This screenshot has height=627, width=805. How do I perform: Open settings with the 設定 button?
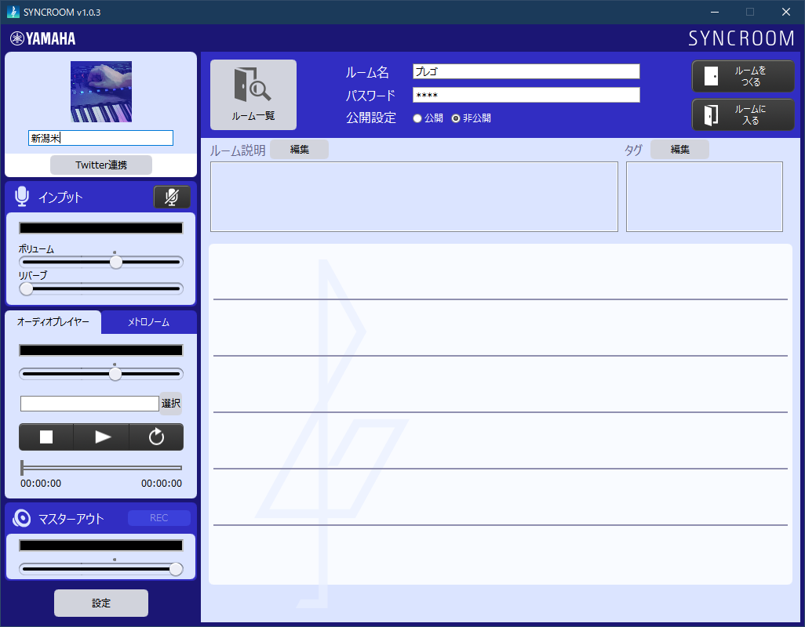(x=101, y=603)
